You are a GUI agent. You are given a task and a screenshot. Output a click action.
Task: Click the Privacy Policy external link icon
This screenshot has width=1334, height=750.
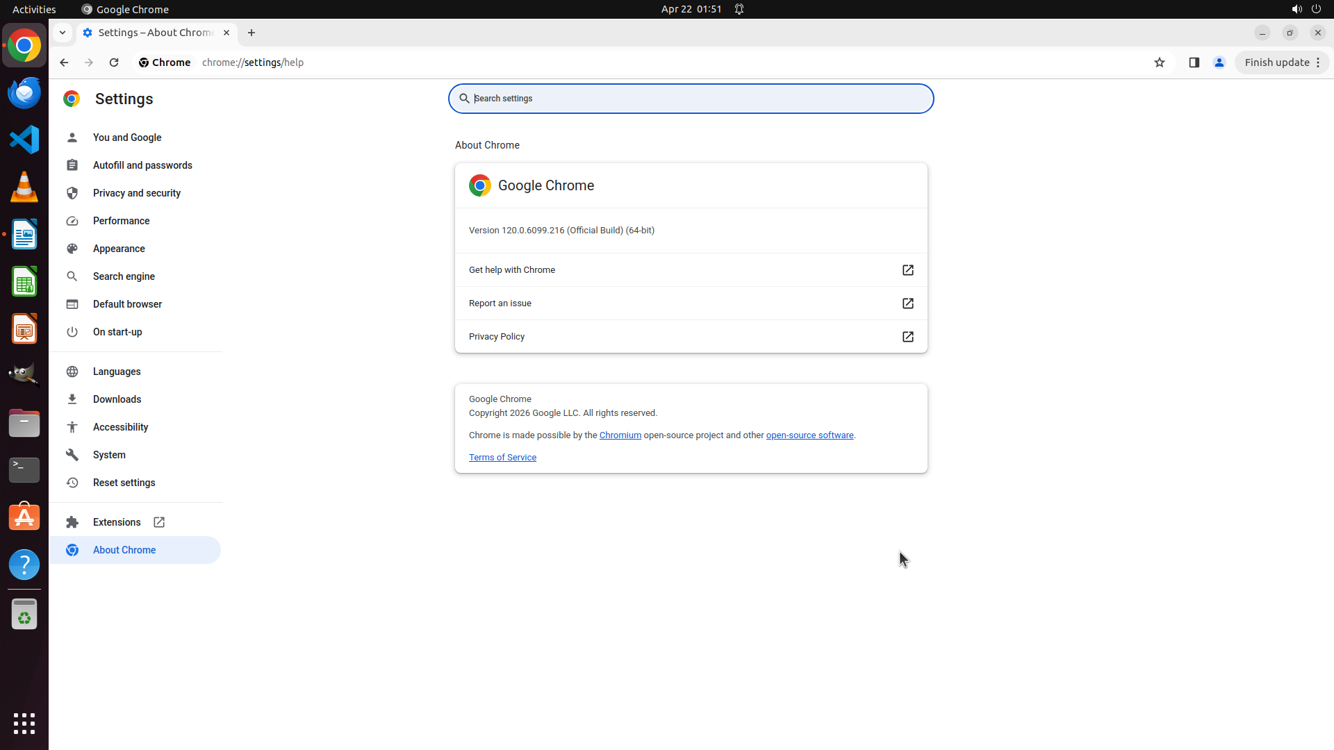pos(907,337)
